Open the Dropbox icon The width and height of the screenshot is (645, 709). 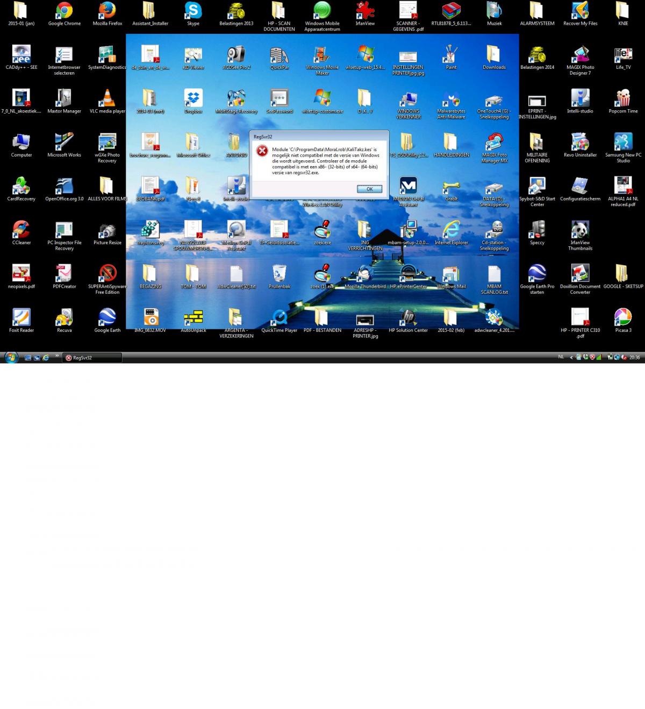(x=193, y=102)
